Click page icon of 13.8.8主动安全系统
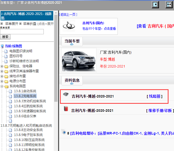This screenshot has width=174, height=151. pos(10,130)
